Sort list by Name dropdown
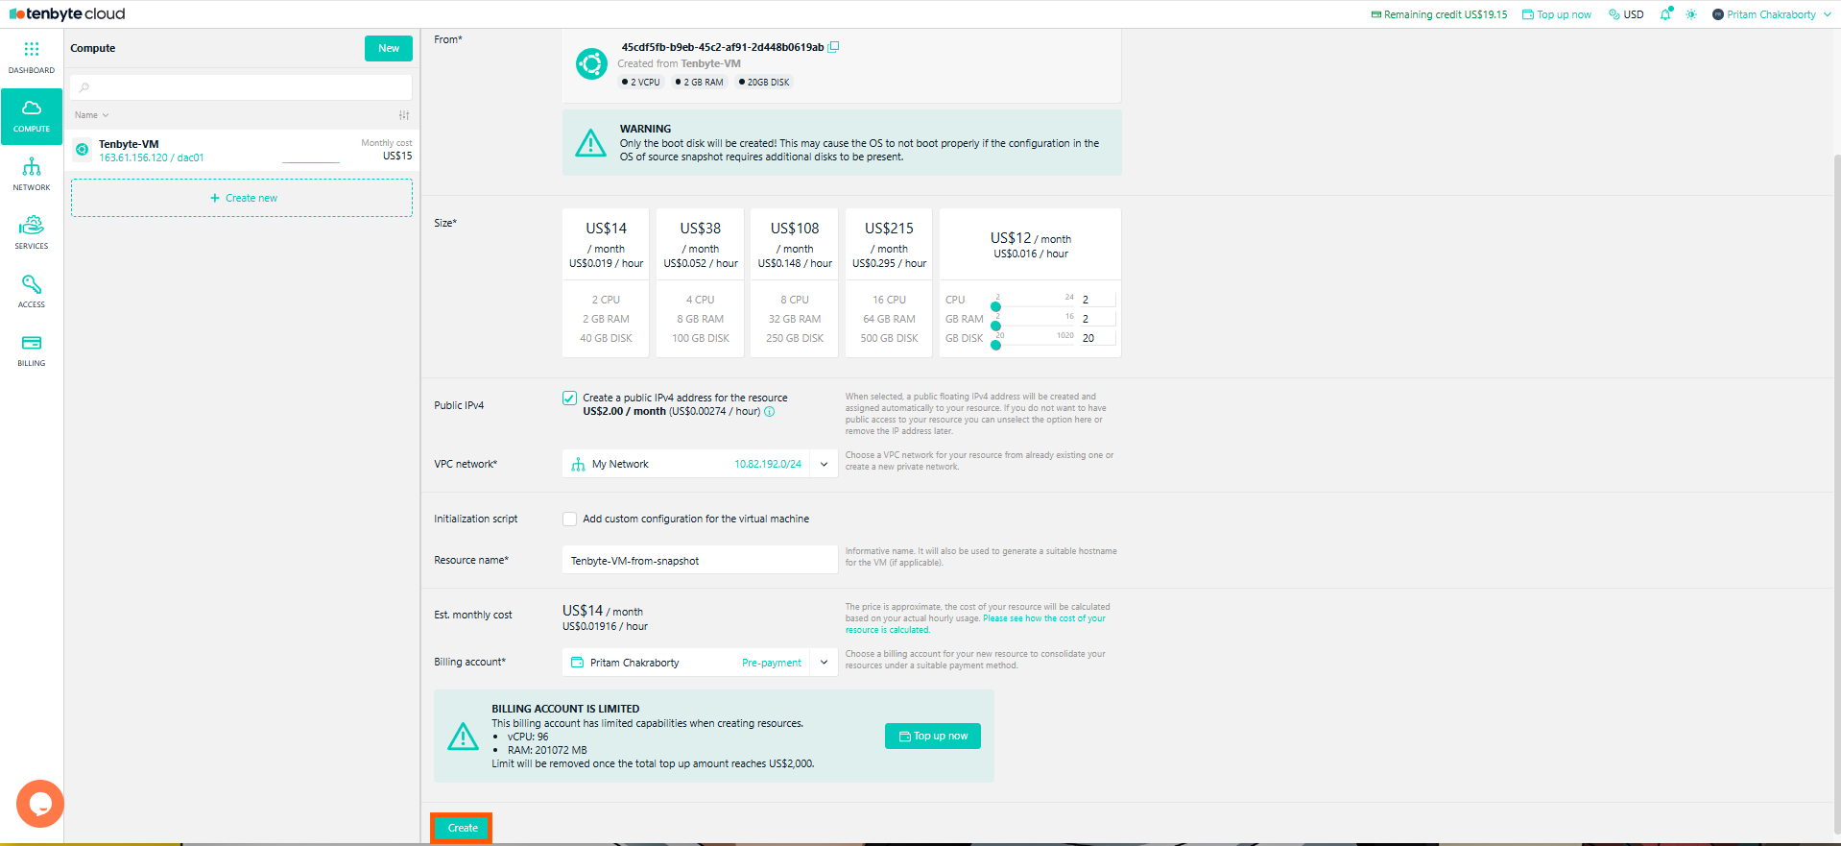This screenshot has height=846, width=1841. (92, 115)
